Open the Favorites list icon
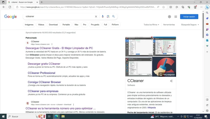 (177, 7)
